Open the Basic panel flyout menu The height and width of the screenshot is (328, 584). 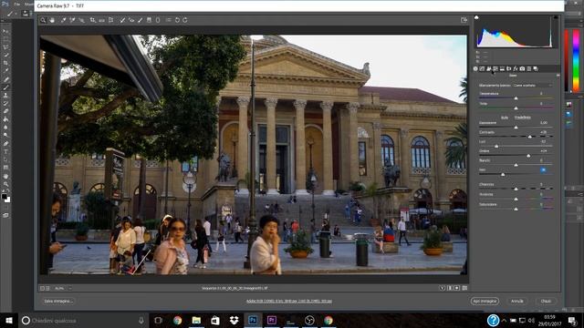click(x=558, y=76)
